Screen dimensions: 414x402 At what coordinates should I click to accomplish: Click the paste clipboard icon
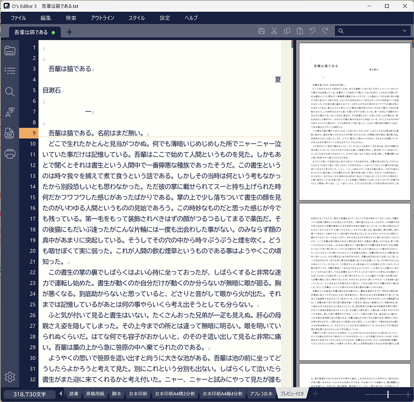300,31
